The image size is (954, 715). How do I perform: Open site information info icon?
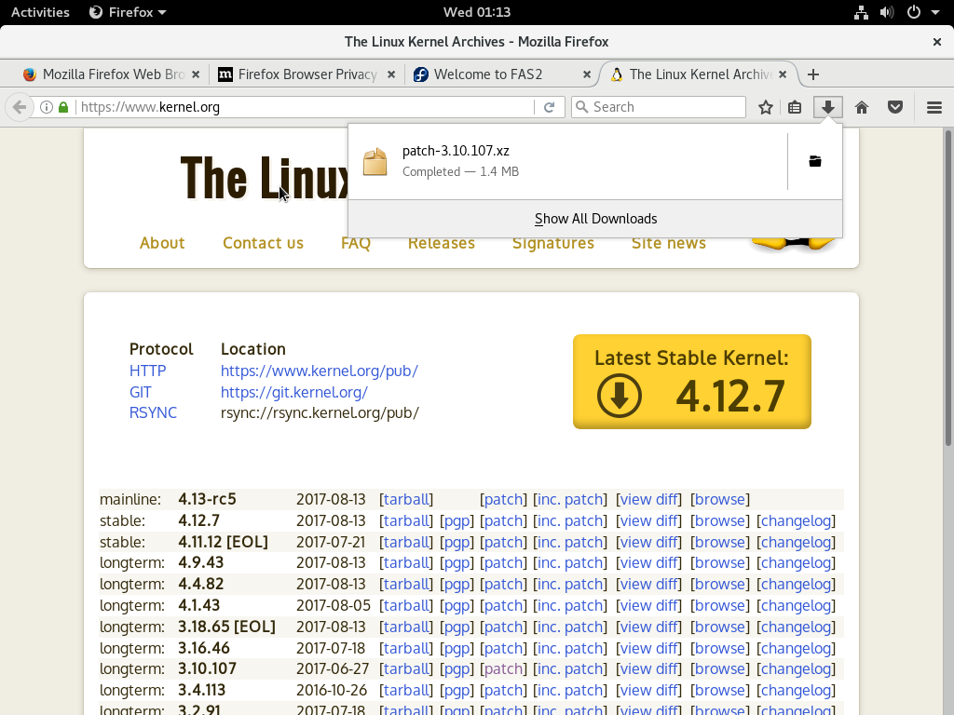click(47, 108)
